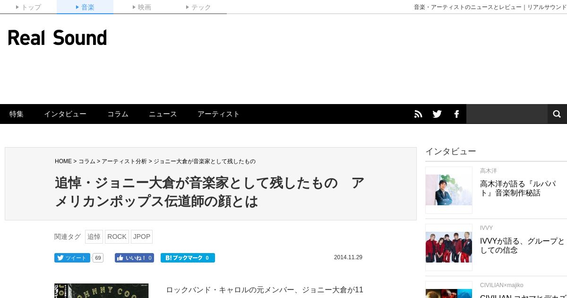The width and height of the screenshot is (567, 298).
Task: Click コラム breadcrumb link
Action: pos(87,161)
